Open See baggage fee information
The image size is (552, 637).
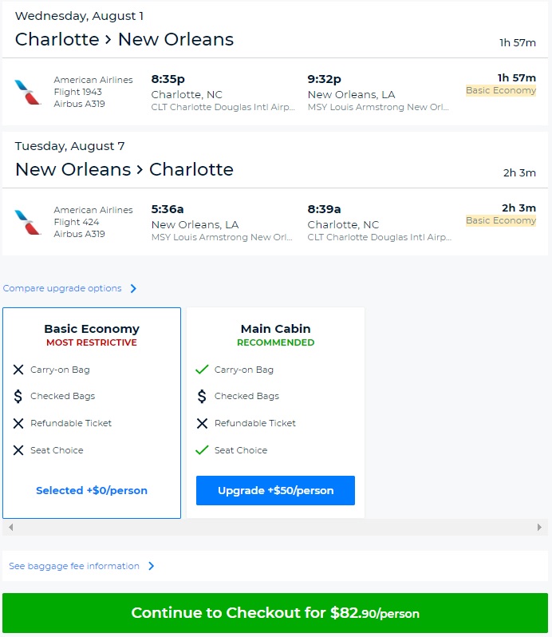pyautogui.click(x=74, y=566)
